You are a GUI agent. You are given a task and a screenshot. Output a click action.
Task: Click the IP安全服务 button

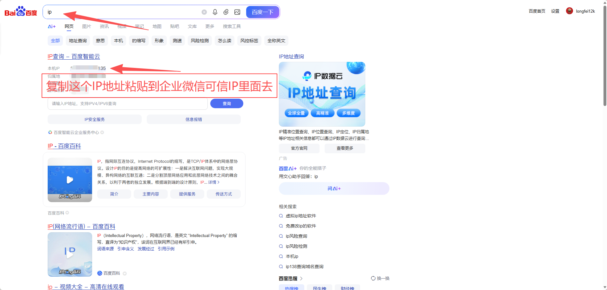pyautogui.click(x=95, y=119)
